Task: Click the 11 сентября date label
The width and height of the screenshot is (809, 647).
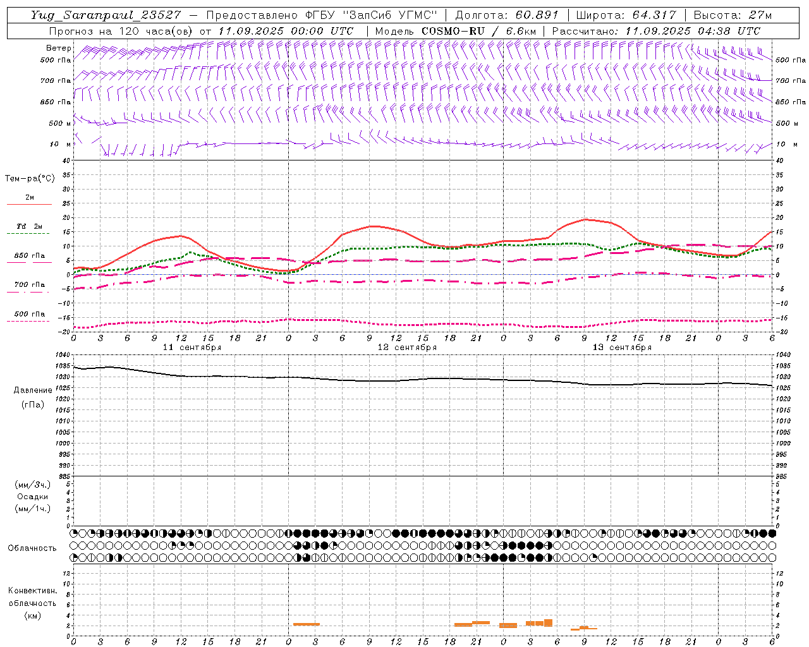Action: click(192, 348)
